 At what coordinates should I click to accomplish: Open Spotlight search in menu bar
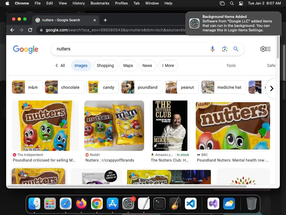(x=232, y=3)
